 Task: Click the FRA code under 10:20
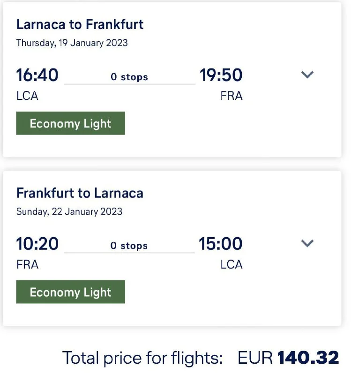[27, 264]
